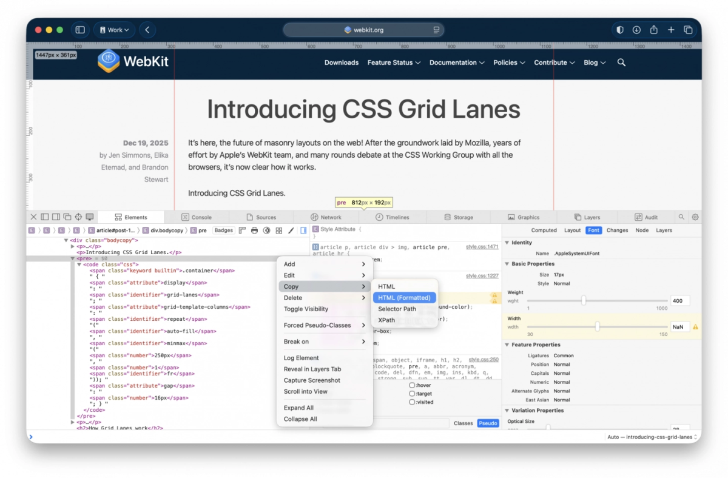
Task: Collapse the Basic Properties section
Action: [507, 264]
